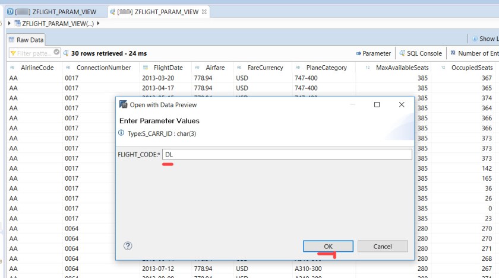Click Number of Entries toolbar button
Image resolution: width=499 pixels, height=278 pixels.
coord(474,53)
